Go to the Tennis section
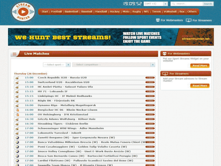Viewport: 221px width, 166px height. (x=156, y=12)
